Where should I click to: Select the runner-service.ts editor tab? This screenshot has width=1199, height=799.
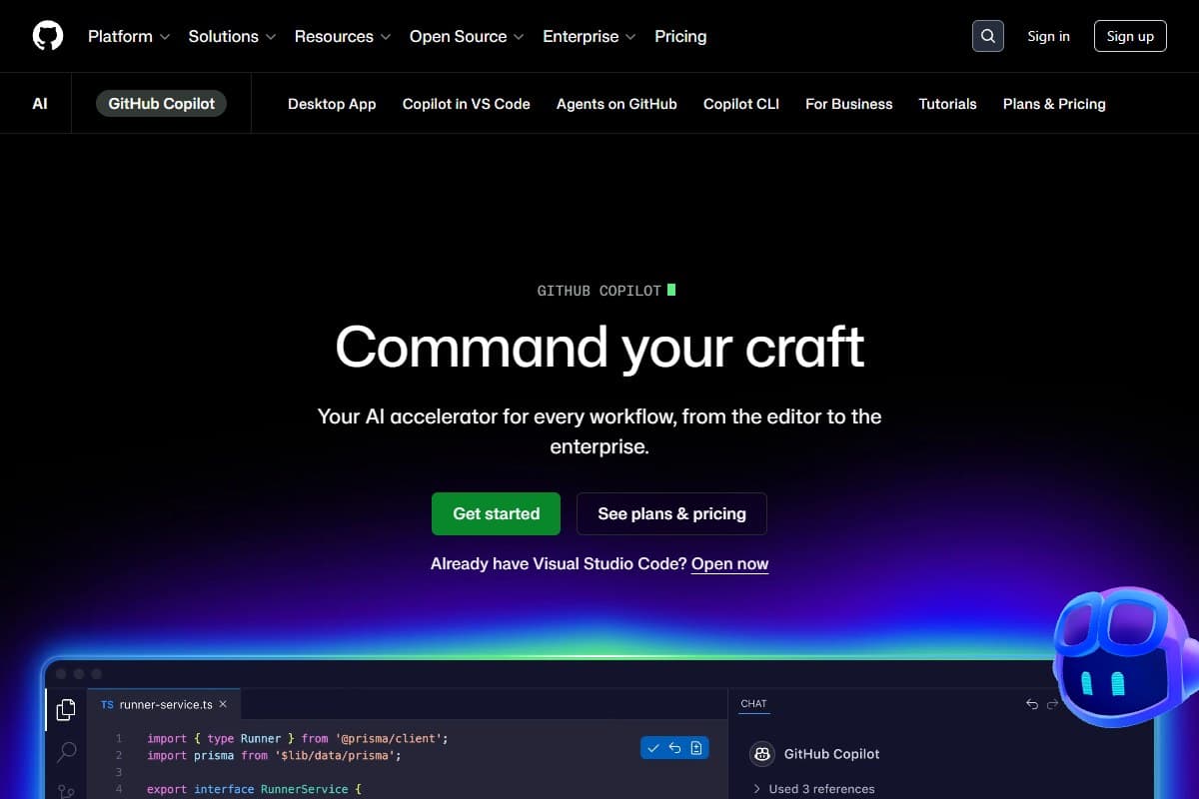165,704
